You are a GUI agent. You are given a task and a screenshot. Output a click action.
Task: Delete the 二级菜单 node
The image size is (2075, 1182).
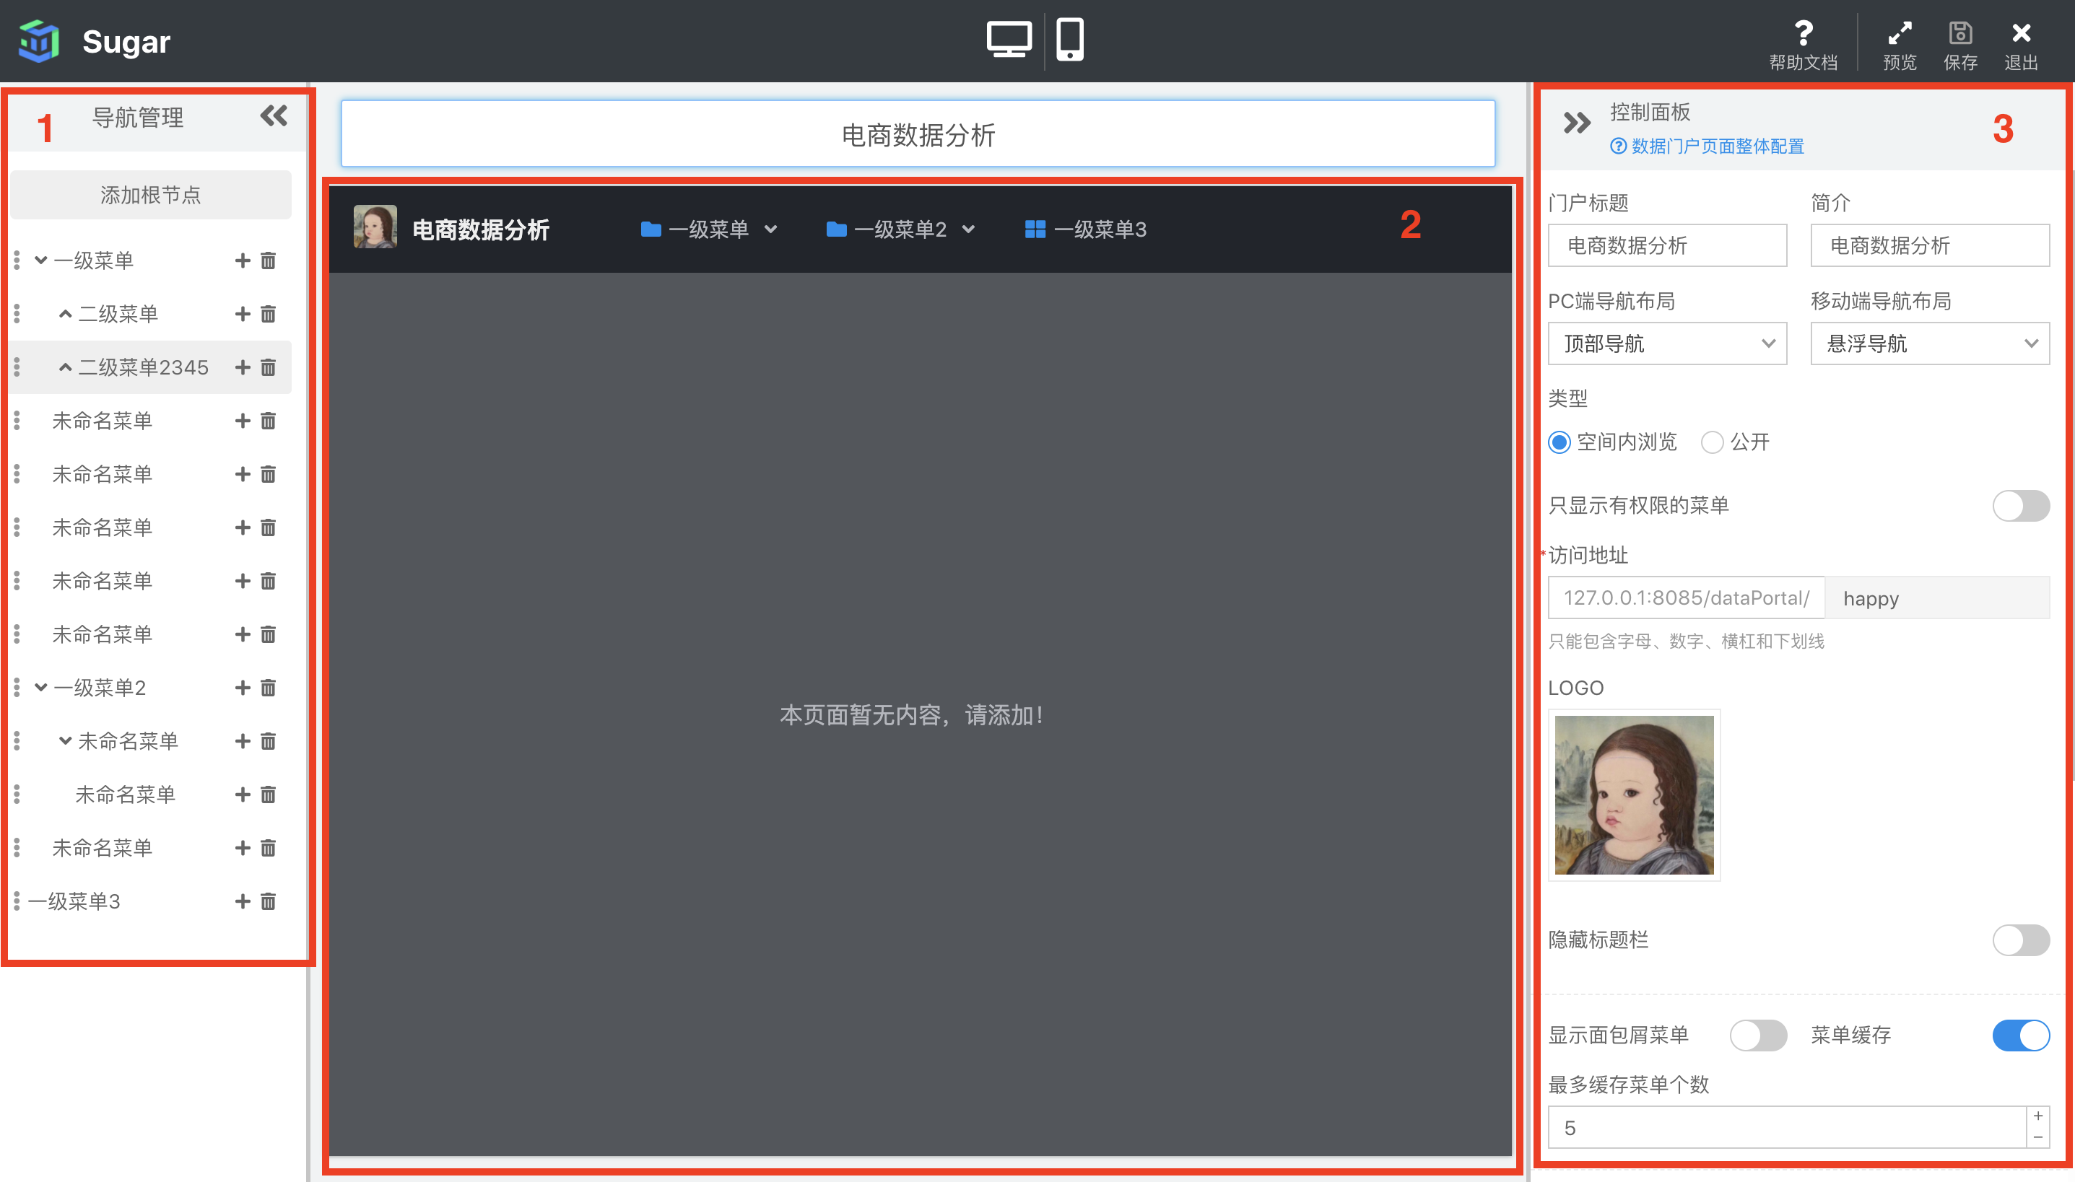(x=268, y=314)
